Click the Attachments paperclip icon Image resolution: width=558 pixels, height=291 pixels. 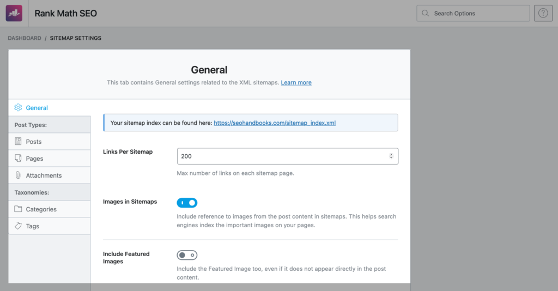point(18,175)
